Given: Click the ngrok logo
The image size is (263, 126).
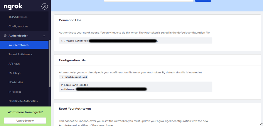Looking at the screenshot, I should pyautogui.click(x=13, y=6).
